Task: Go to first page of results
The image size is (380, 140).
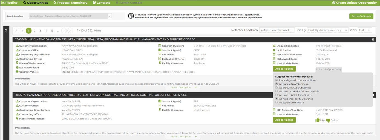Action: coord(16,31)
